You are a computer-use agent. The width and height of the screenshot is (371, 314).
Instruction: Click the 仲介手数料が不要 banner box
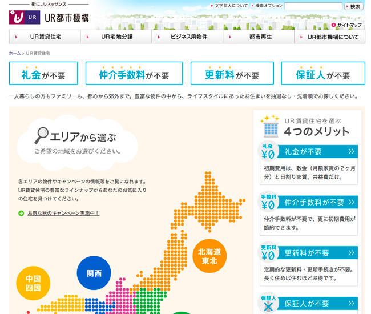pos(134,73)
